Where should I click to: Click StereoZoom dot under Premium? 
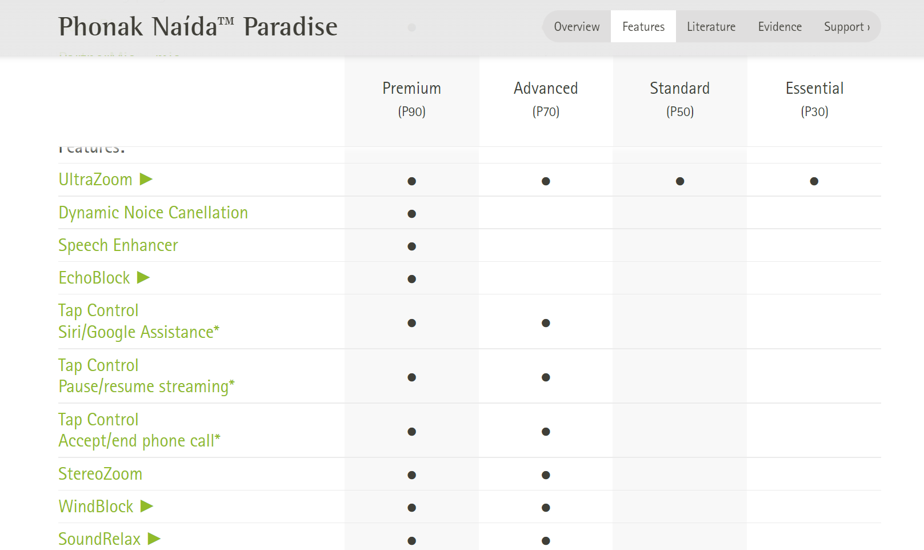[411, 475]
